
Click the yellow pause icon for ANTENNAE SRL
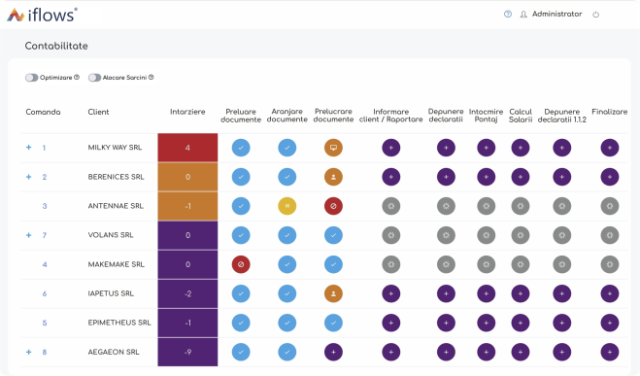pos(286,206)
